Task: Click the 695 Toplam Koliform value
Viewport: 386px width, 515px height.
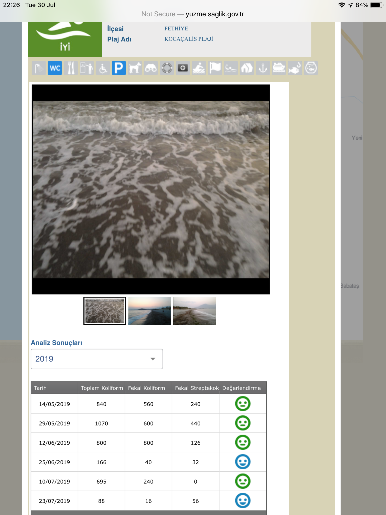Action: point(102,482)
